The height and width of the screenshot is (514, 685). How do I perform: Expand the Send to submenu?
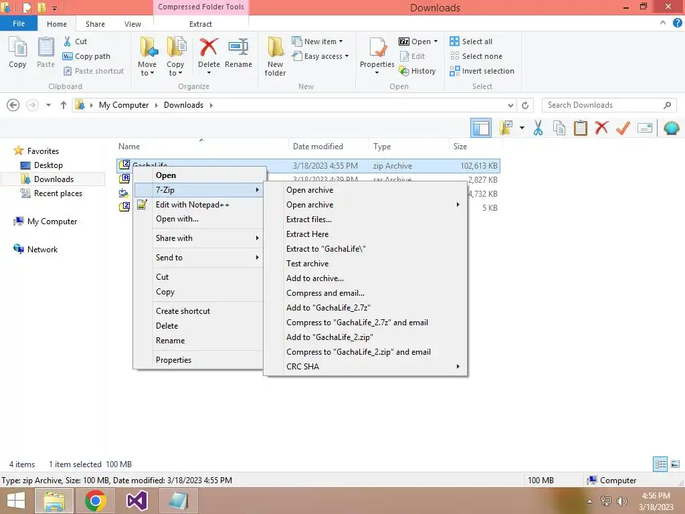198,258
